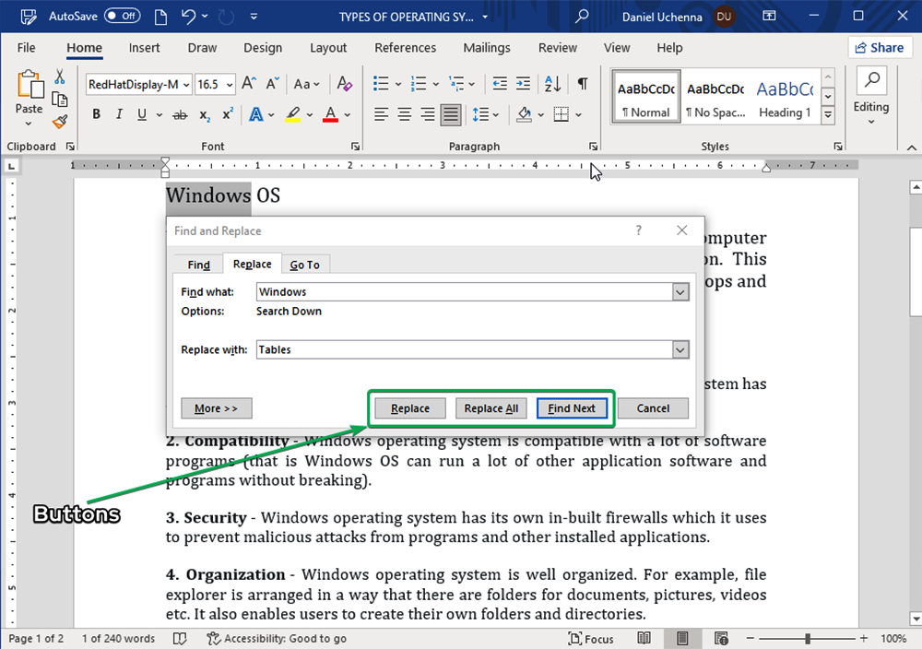
Task: Click the More >> button
Action: pyautogui.click(x=217, y=408)
